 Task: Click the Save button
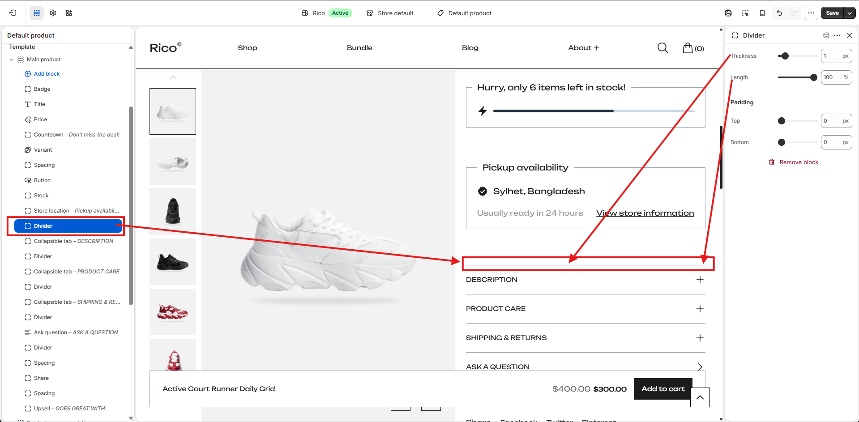click(832, 13)
